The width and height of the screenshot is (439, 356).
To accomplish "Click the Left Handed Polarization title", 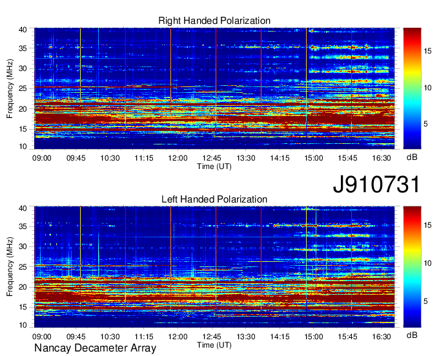I will 214,199.
